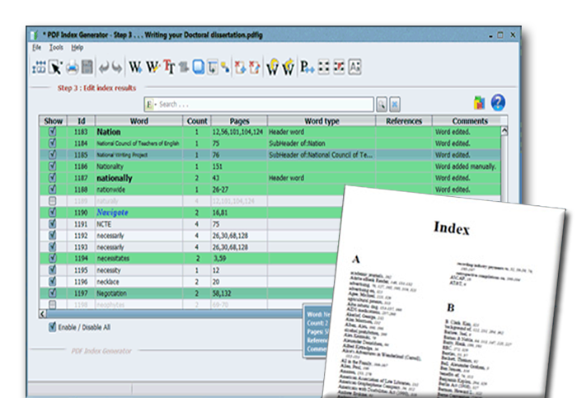This screenshot has height=398, width=577.
Task: Click the boxed AB letters icon
Action: [x=354, y=68]
